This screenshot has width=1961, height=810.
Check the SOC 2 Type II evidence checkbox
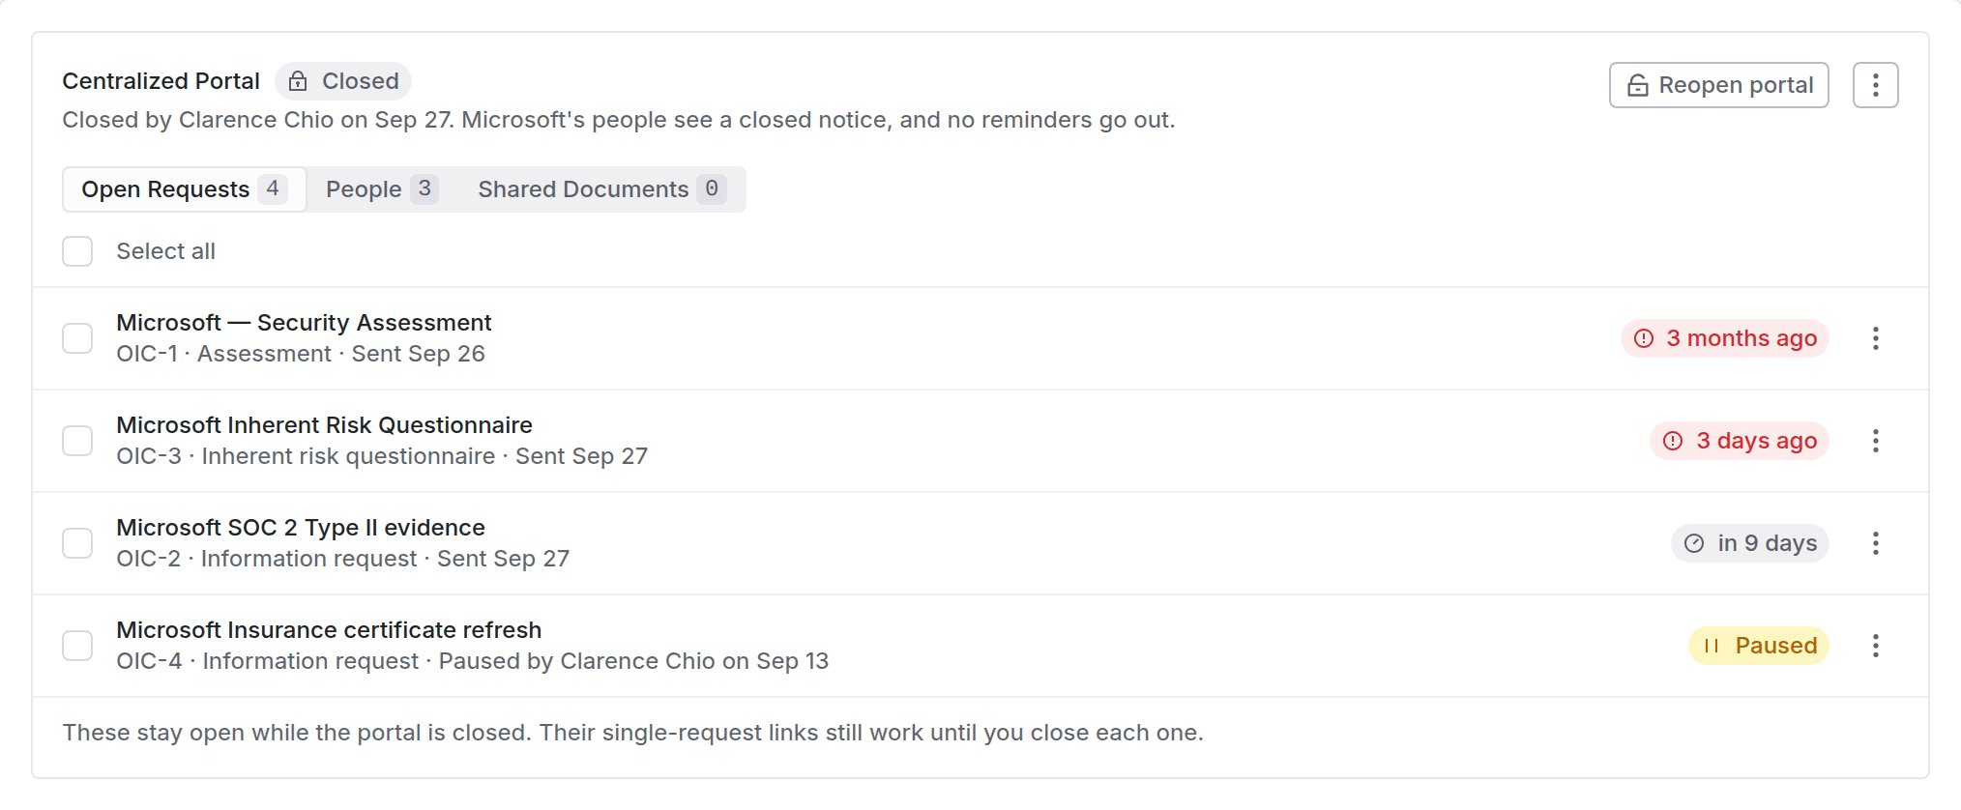click(x=77, y=543)
